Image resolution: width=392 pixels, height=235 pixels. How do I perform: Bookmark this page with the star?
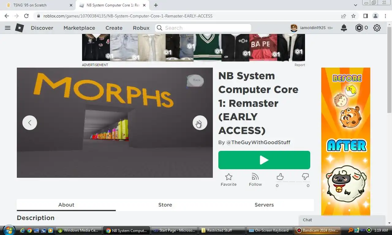point(353,16)
